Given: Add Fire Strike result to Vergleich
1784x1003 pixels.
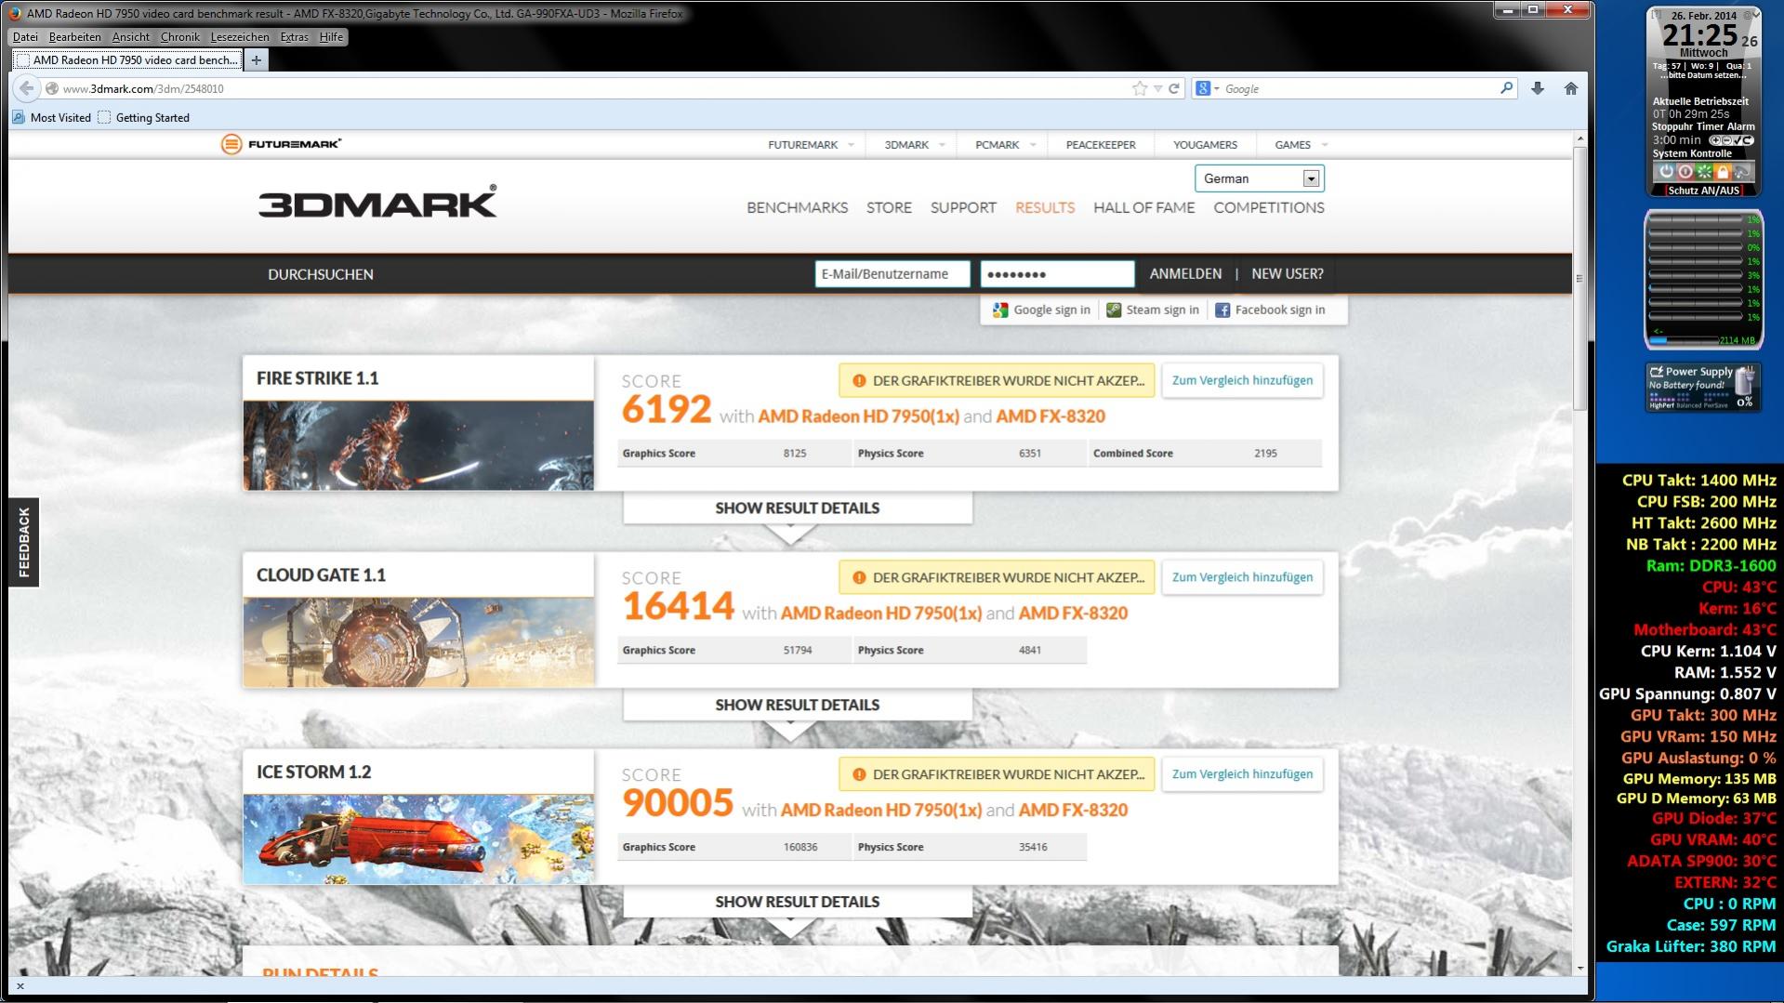Looking at the screenshot, I should tap(1242, 380).
